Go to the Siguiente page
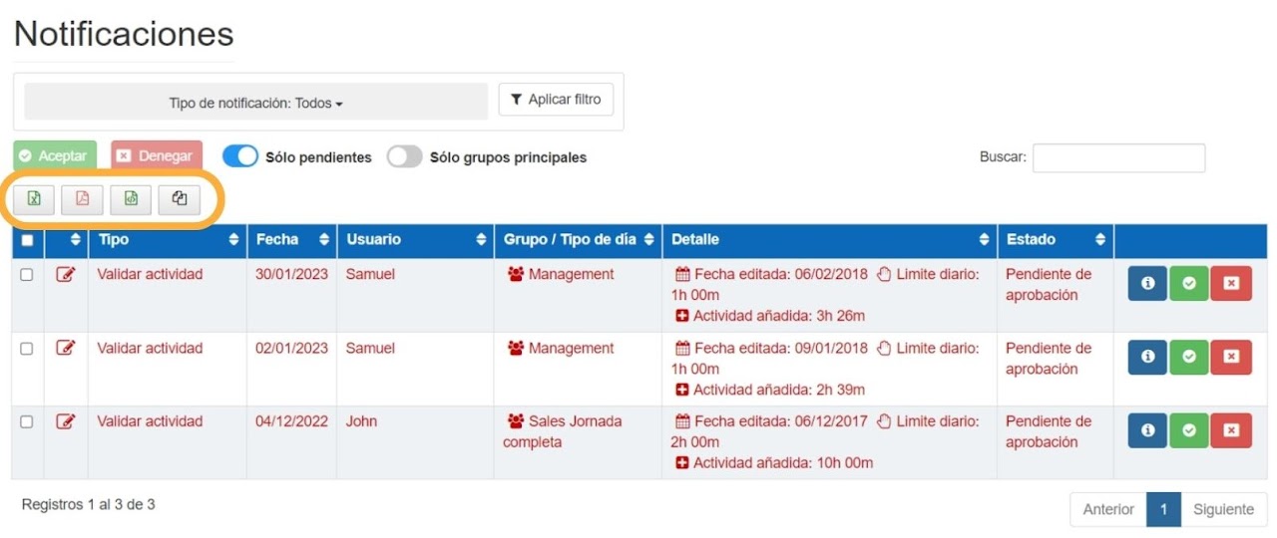 pyautogui.click(x=1223, y=509)
